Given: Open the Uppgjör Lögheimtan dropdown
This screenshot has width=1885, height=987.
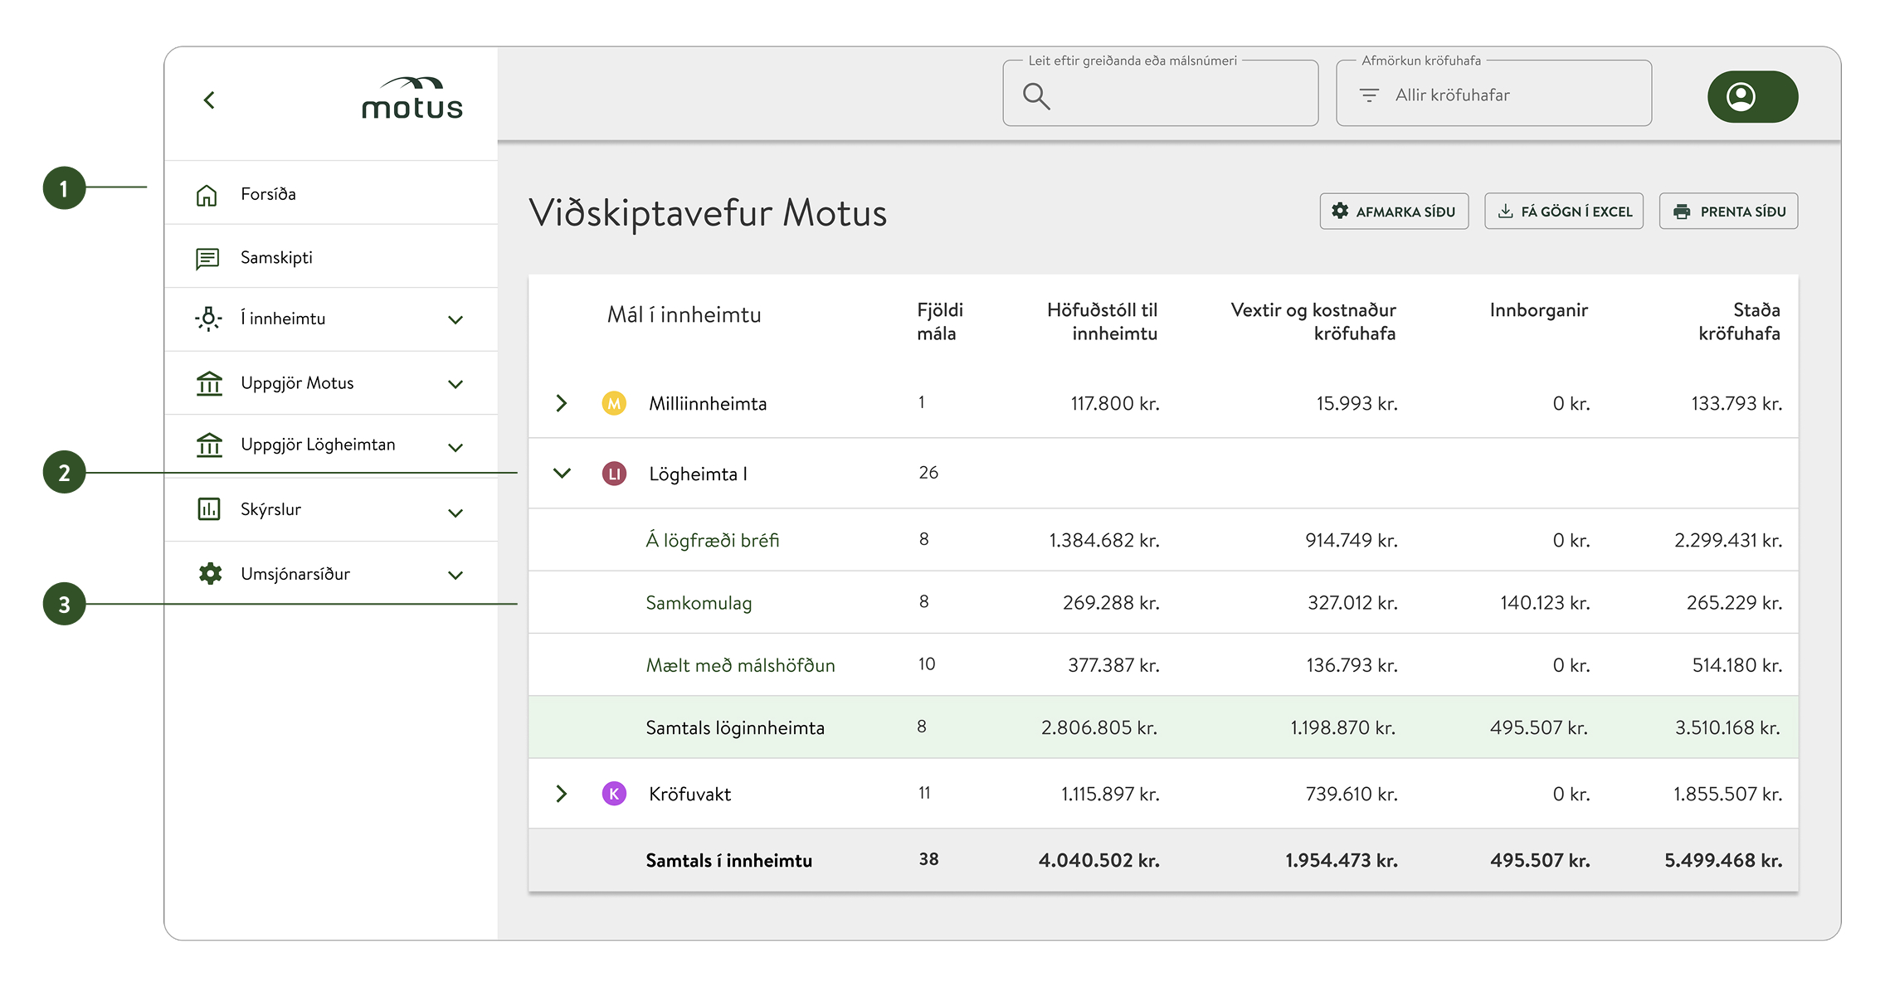Looking at the screenshot, I should [454, 448].
